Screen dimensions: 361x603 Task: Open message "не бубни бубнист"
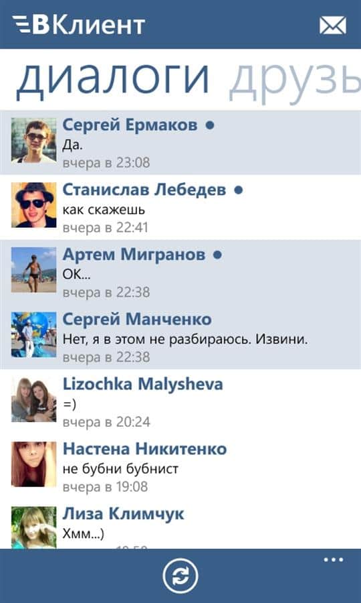click(120, 469)
